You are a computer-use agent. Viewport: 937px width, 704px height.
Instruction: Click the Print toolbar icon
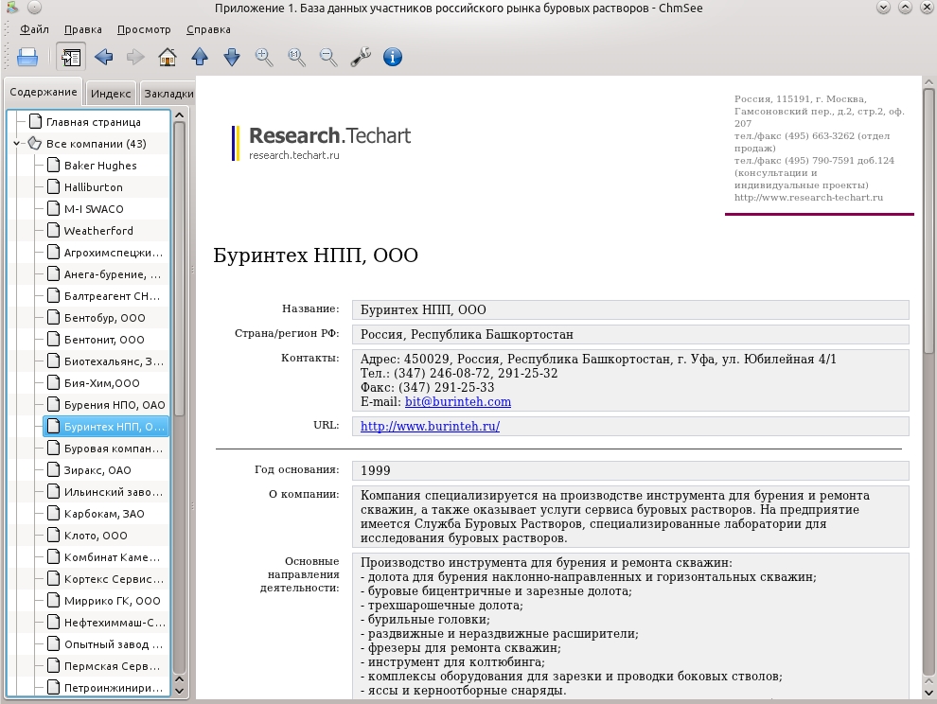[27, 58]
